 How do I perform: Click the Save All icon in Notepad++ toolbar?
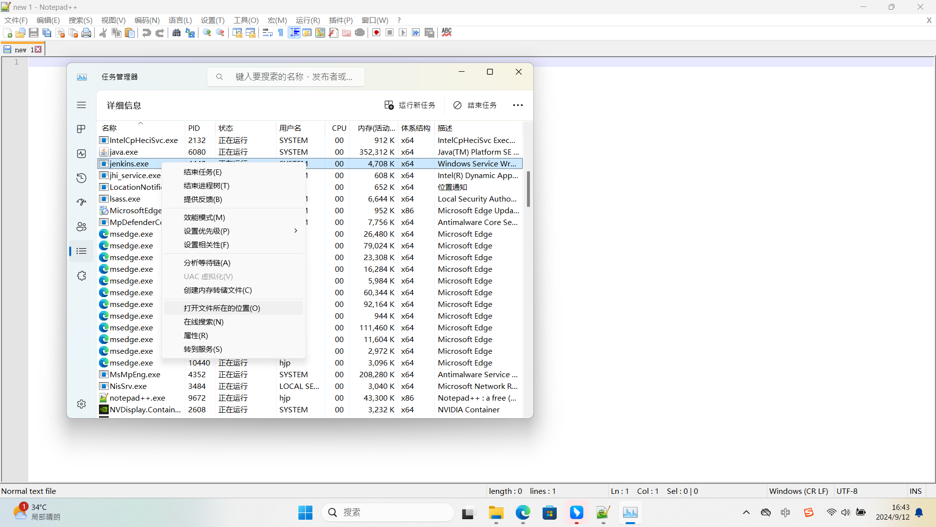click(x=47, y=33)
